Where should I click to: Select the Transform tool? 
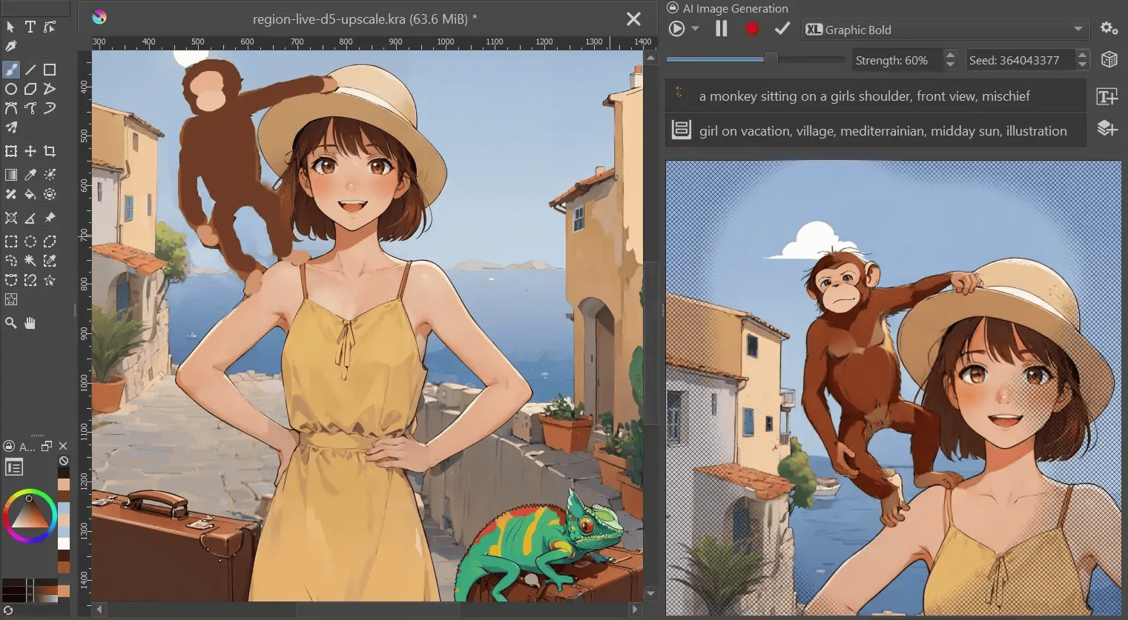[x=10, y=150]
